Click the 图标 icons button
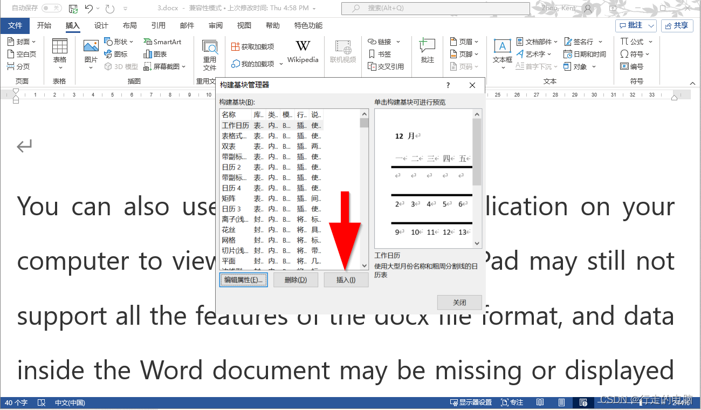Screen dimensions: 701x410 (x=116, y=54)
